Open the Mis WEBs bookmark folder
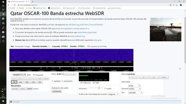 pyautogui.click(x=12, y=8)
